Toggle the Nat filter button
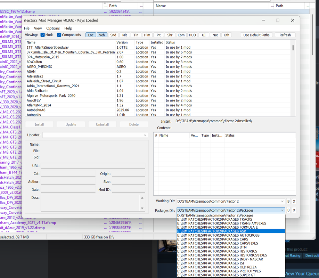The width and height of the screenshot is (319, 278). (215, 35)
